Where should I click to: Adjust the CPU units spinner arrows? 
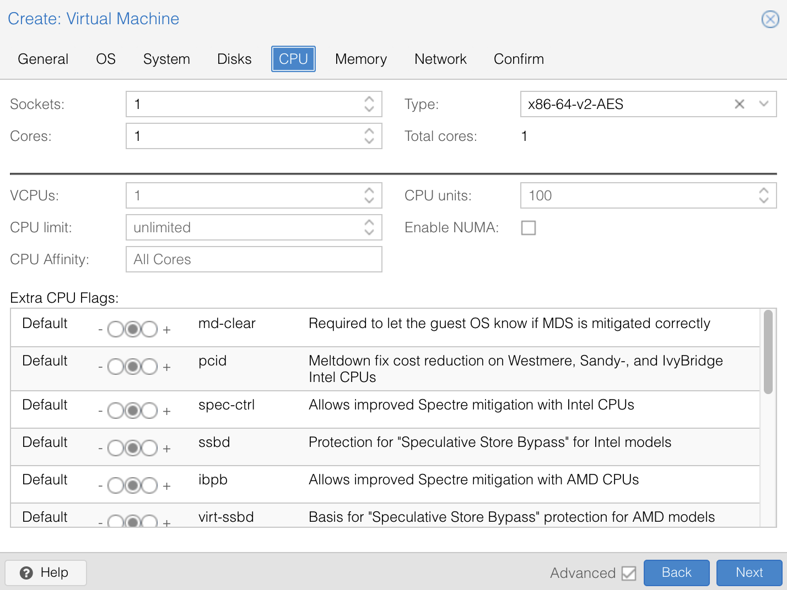tap(763, 195)
